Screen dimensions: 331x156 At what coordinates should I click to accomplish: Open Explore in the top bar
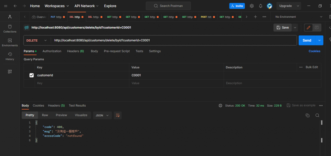point(110,6)
